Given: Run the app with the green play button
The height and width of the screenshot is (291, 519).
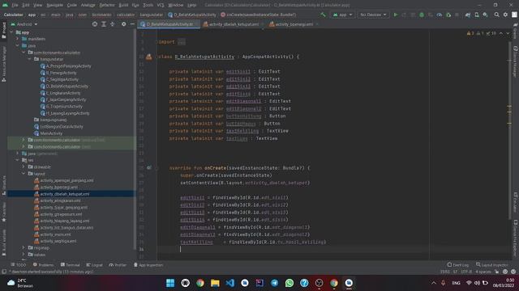Looking at the screenshot, I should 396,15.
